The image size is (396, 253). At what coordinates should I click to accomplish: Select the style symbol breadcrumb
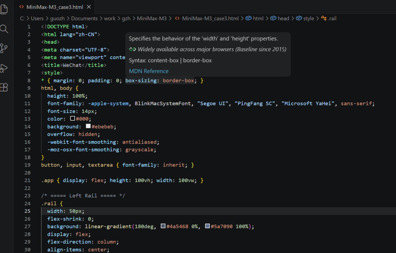[x=308, y=18]
